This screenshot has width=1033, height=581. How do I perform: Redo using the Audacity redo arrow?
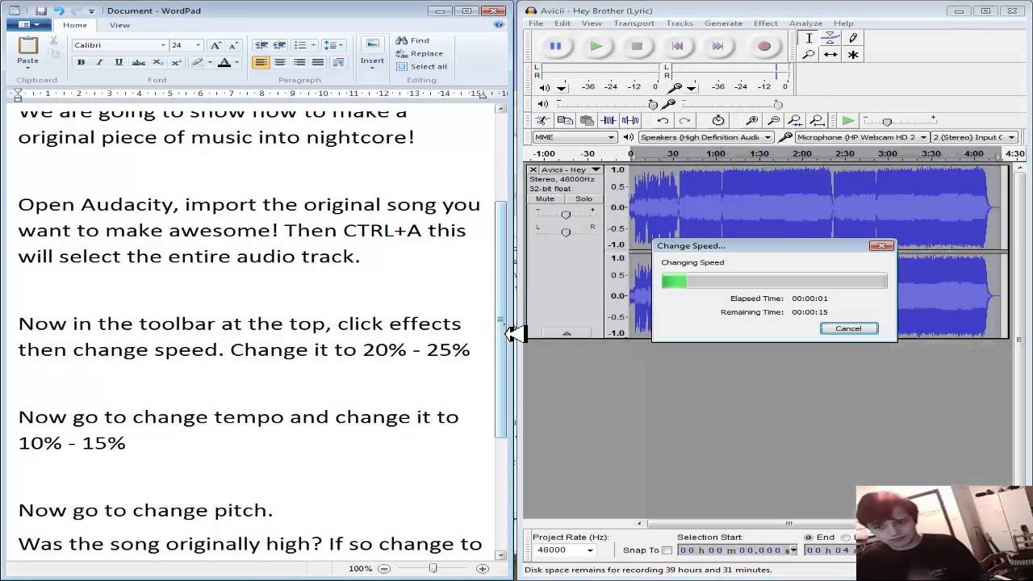[x=684, y=120]
